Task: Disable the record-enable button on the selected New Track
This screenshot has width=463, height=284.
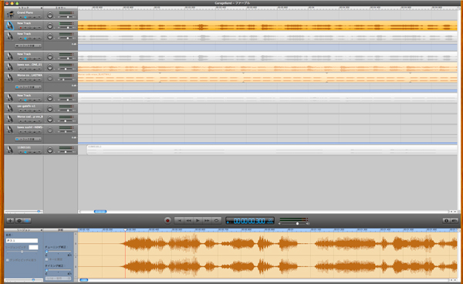Action: pyautogui.click(x=20, y=28)
